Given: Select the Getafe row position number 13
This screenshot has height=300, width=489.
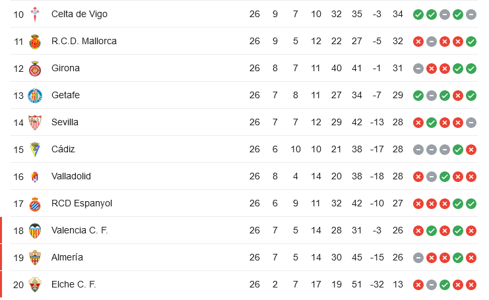Looking at the screenshot, I should pos(18,96).
